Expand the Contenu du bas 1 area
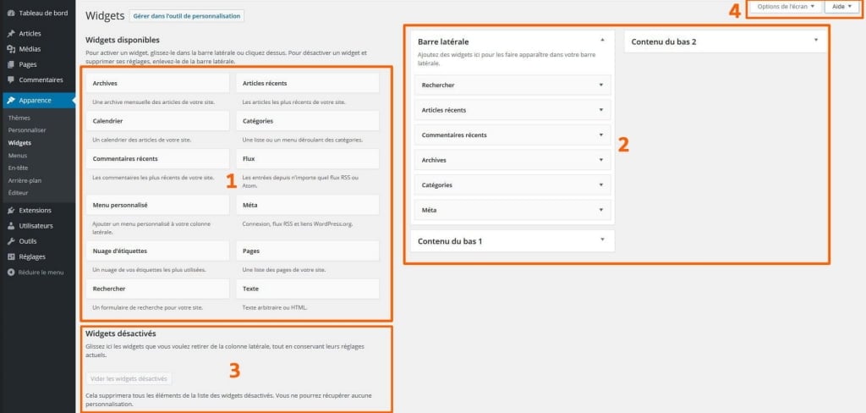This screenshot has height=413, width=866. pos(602,240)
